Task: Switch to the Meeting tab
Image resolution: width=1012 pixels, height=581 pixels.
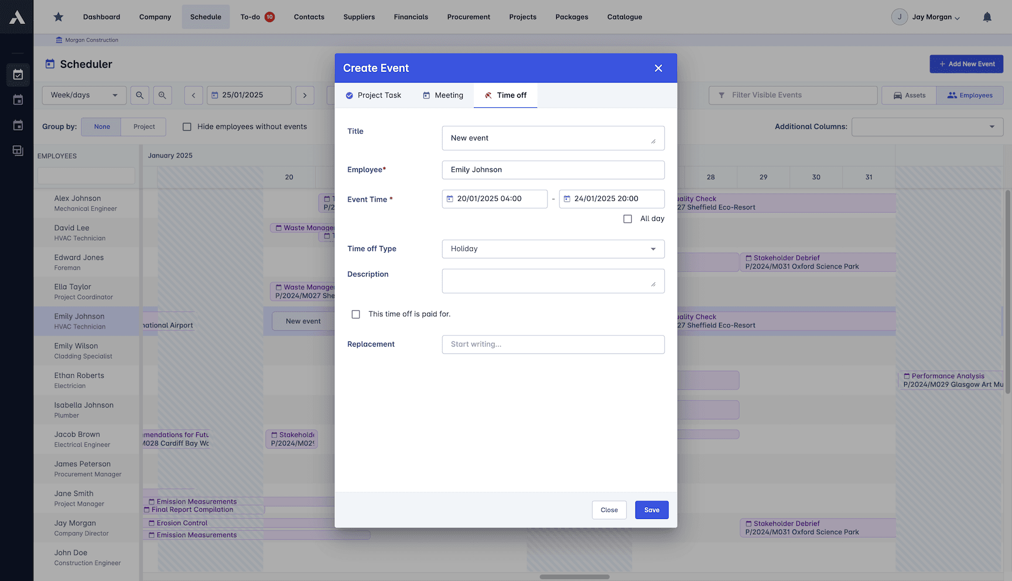Action: [x=443, y=95]
